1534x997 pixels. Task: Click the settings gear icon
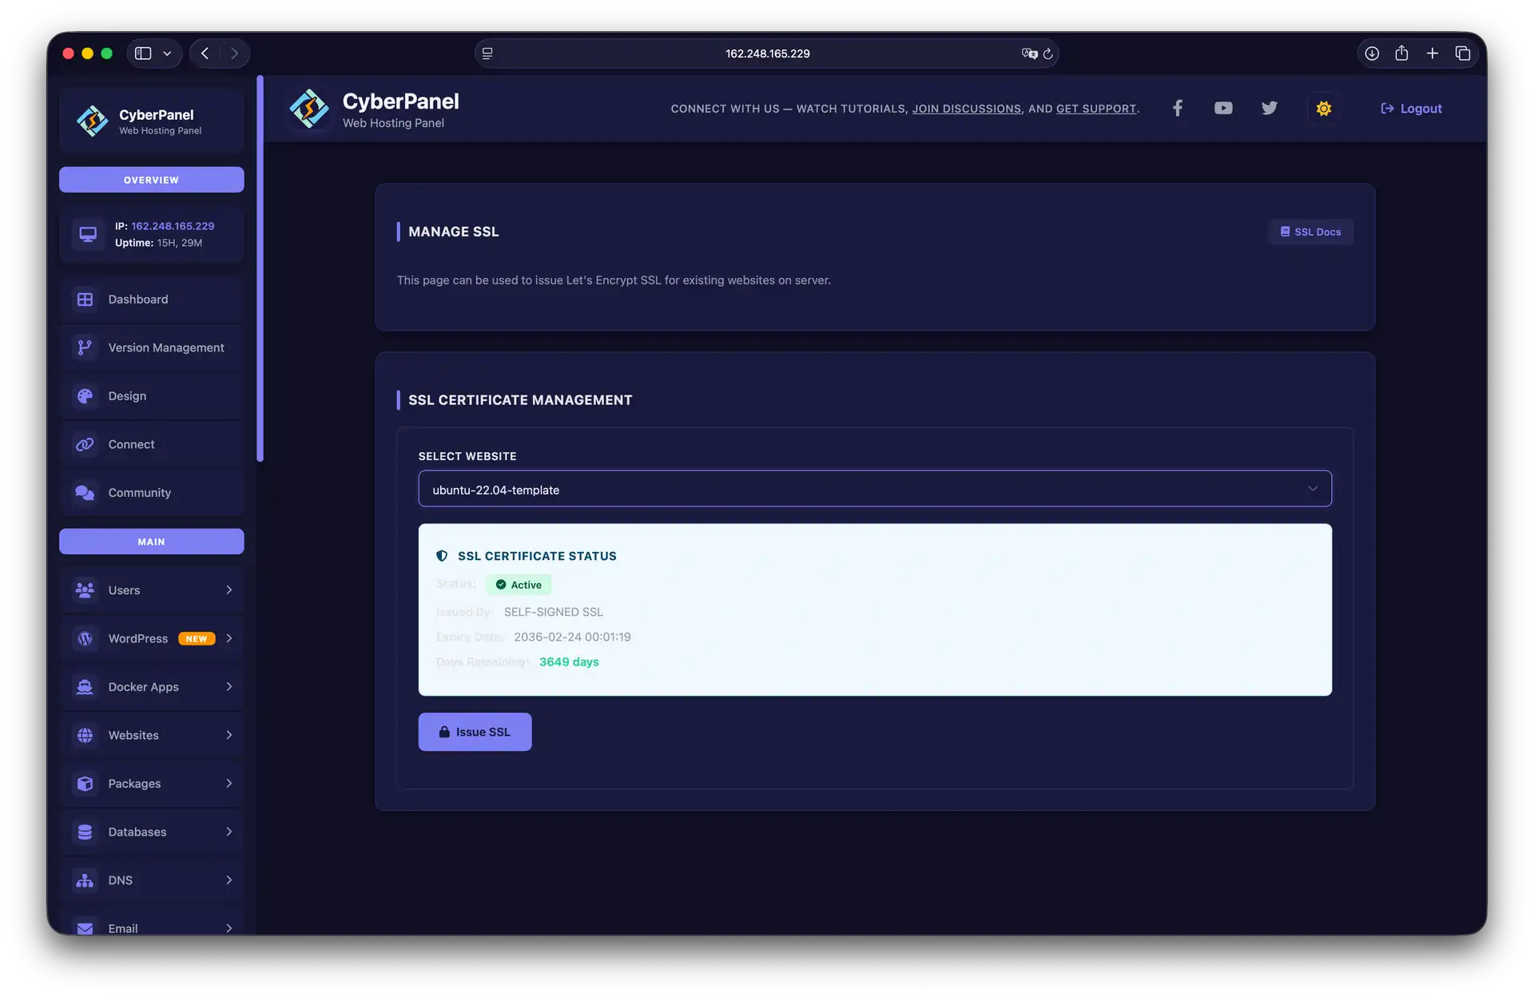(x=1322, y=108)
